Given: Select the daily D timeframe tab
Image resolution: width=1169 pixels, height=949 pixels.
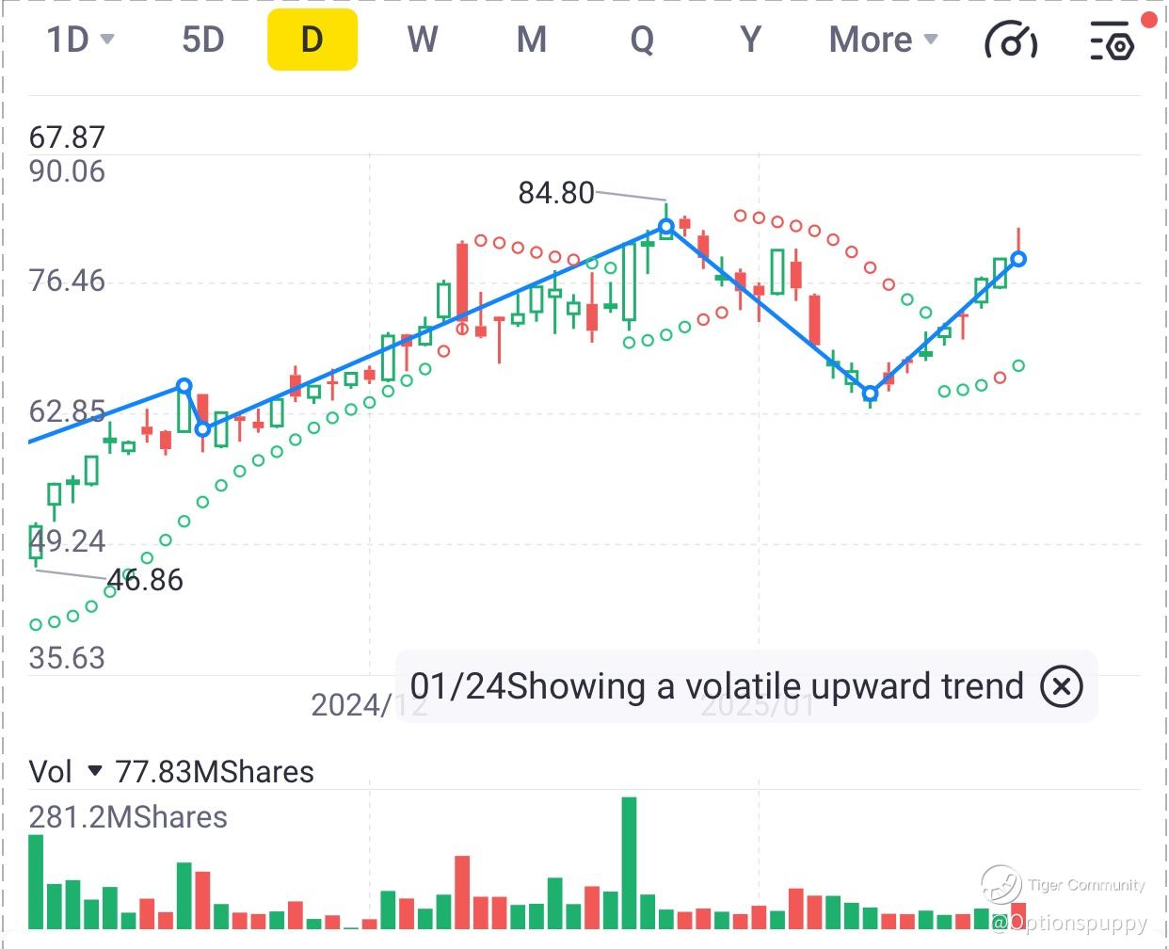Looking at the screenshot, I should point(312,40).
